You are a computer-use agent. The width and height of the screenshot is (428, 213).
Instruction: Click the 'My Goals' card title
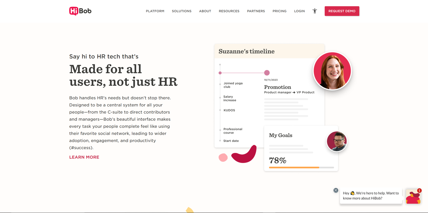click(x=281, y=135)
